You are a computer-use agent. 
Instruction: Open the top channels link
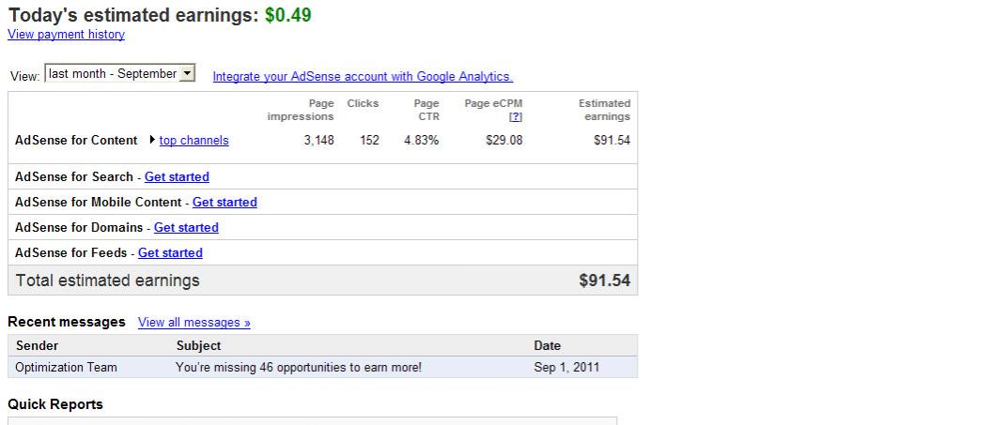pyautogui.click(x=194, y=141)
